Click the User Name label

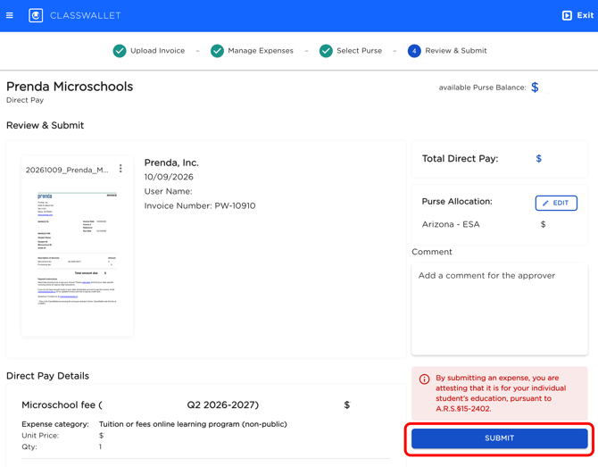(x=168, y=191)
